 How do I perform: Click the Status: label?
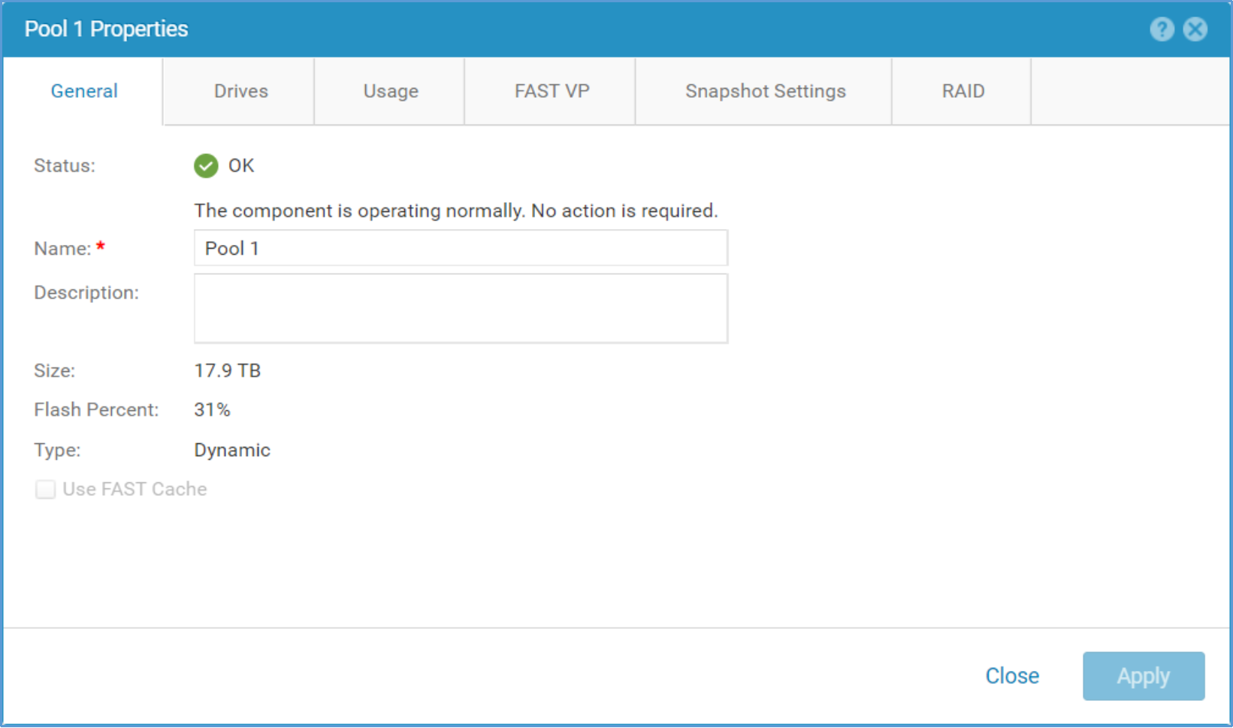[x=65, y=165]
